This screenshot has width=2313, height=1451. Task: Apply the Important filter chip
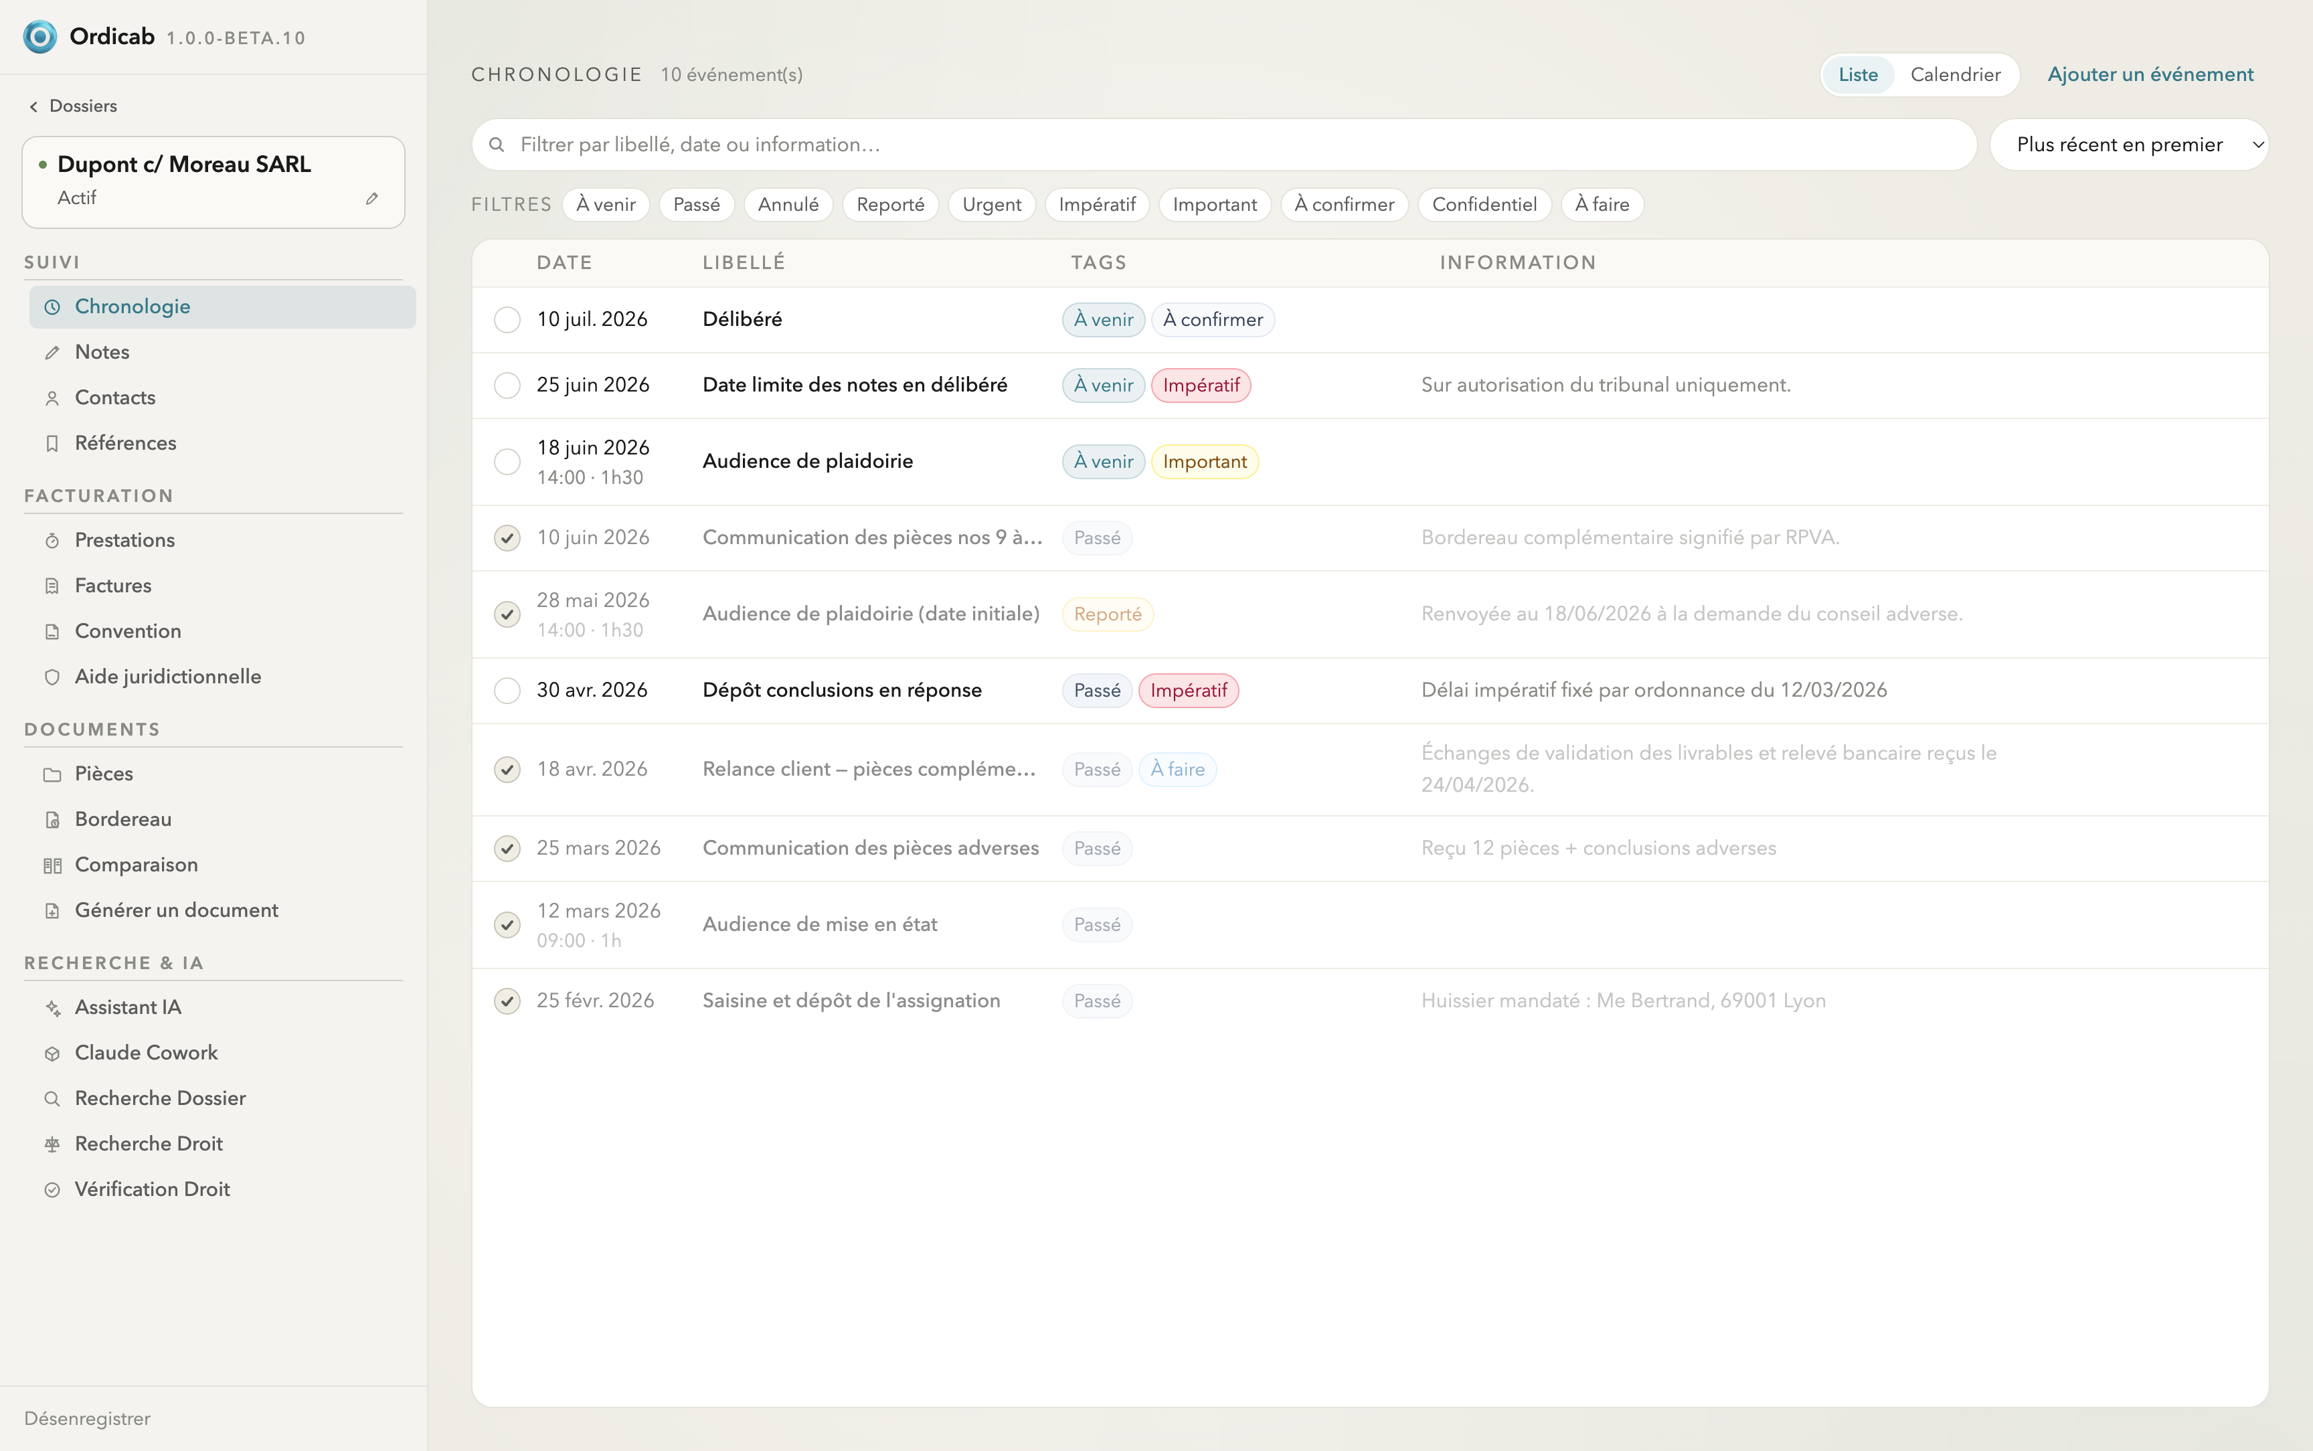[x=1215, y=204]
